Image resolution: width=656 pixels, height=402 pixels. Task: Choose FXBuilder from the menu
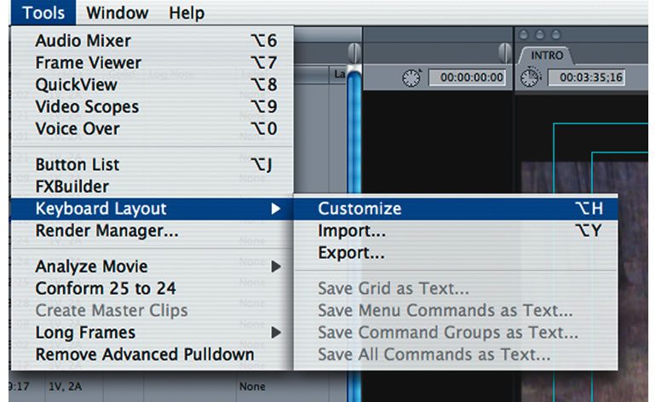click(x=72, y=187)
